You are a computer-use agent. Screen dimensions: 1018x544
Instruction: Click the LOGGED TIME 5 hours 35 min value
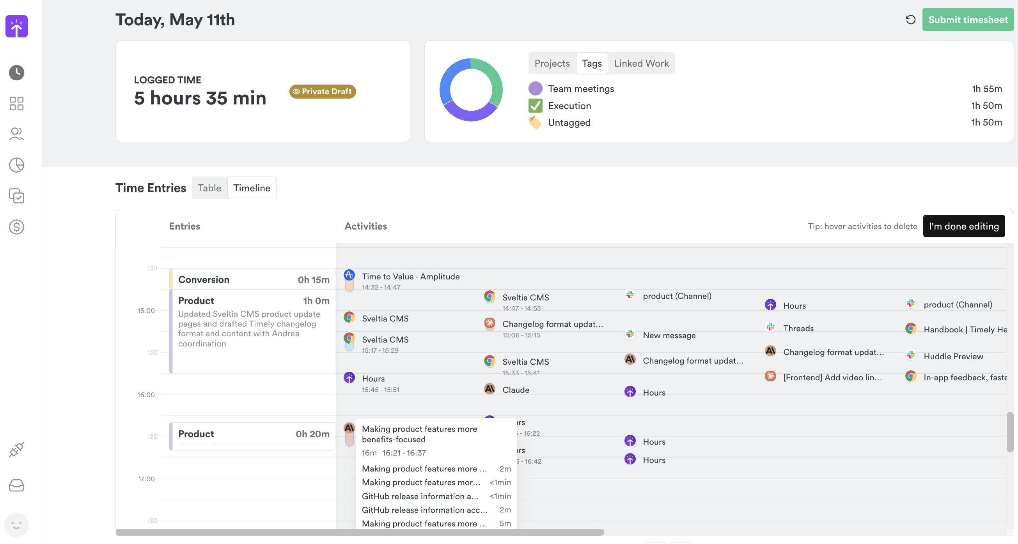point(200,97)
